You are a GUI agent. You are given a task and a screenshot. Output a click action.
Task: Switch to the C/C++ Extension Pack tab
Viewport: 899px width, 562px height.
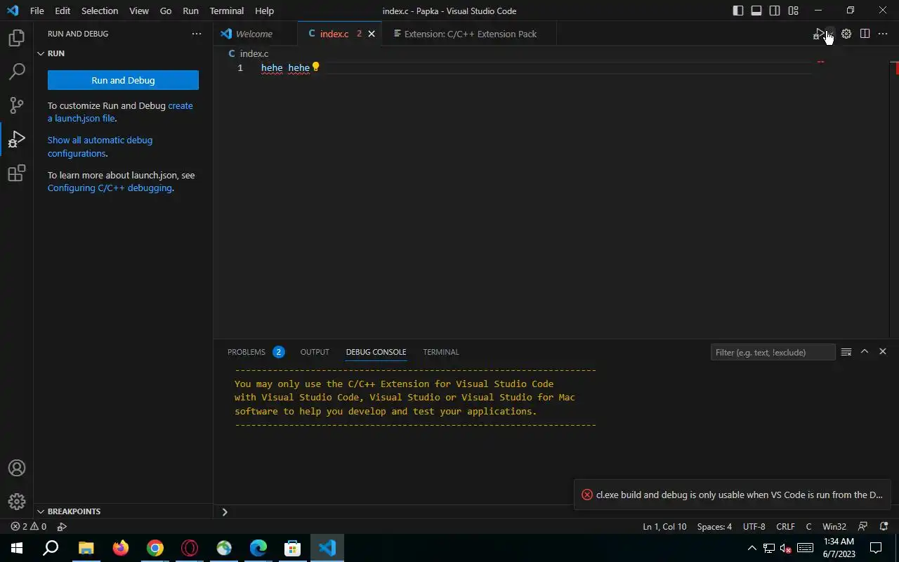470,34
